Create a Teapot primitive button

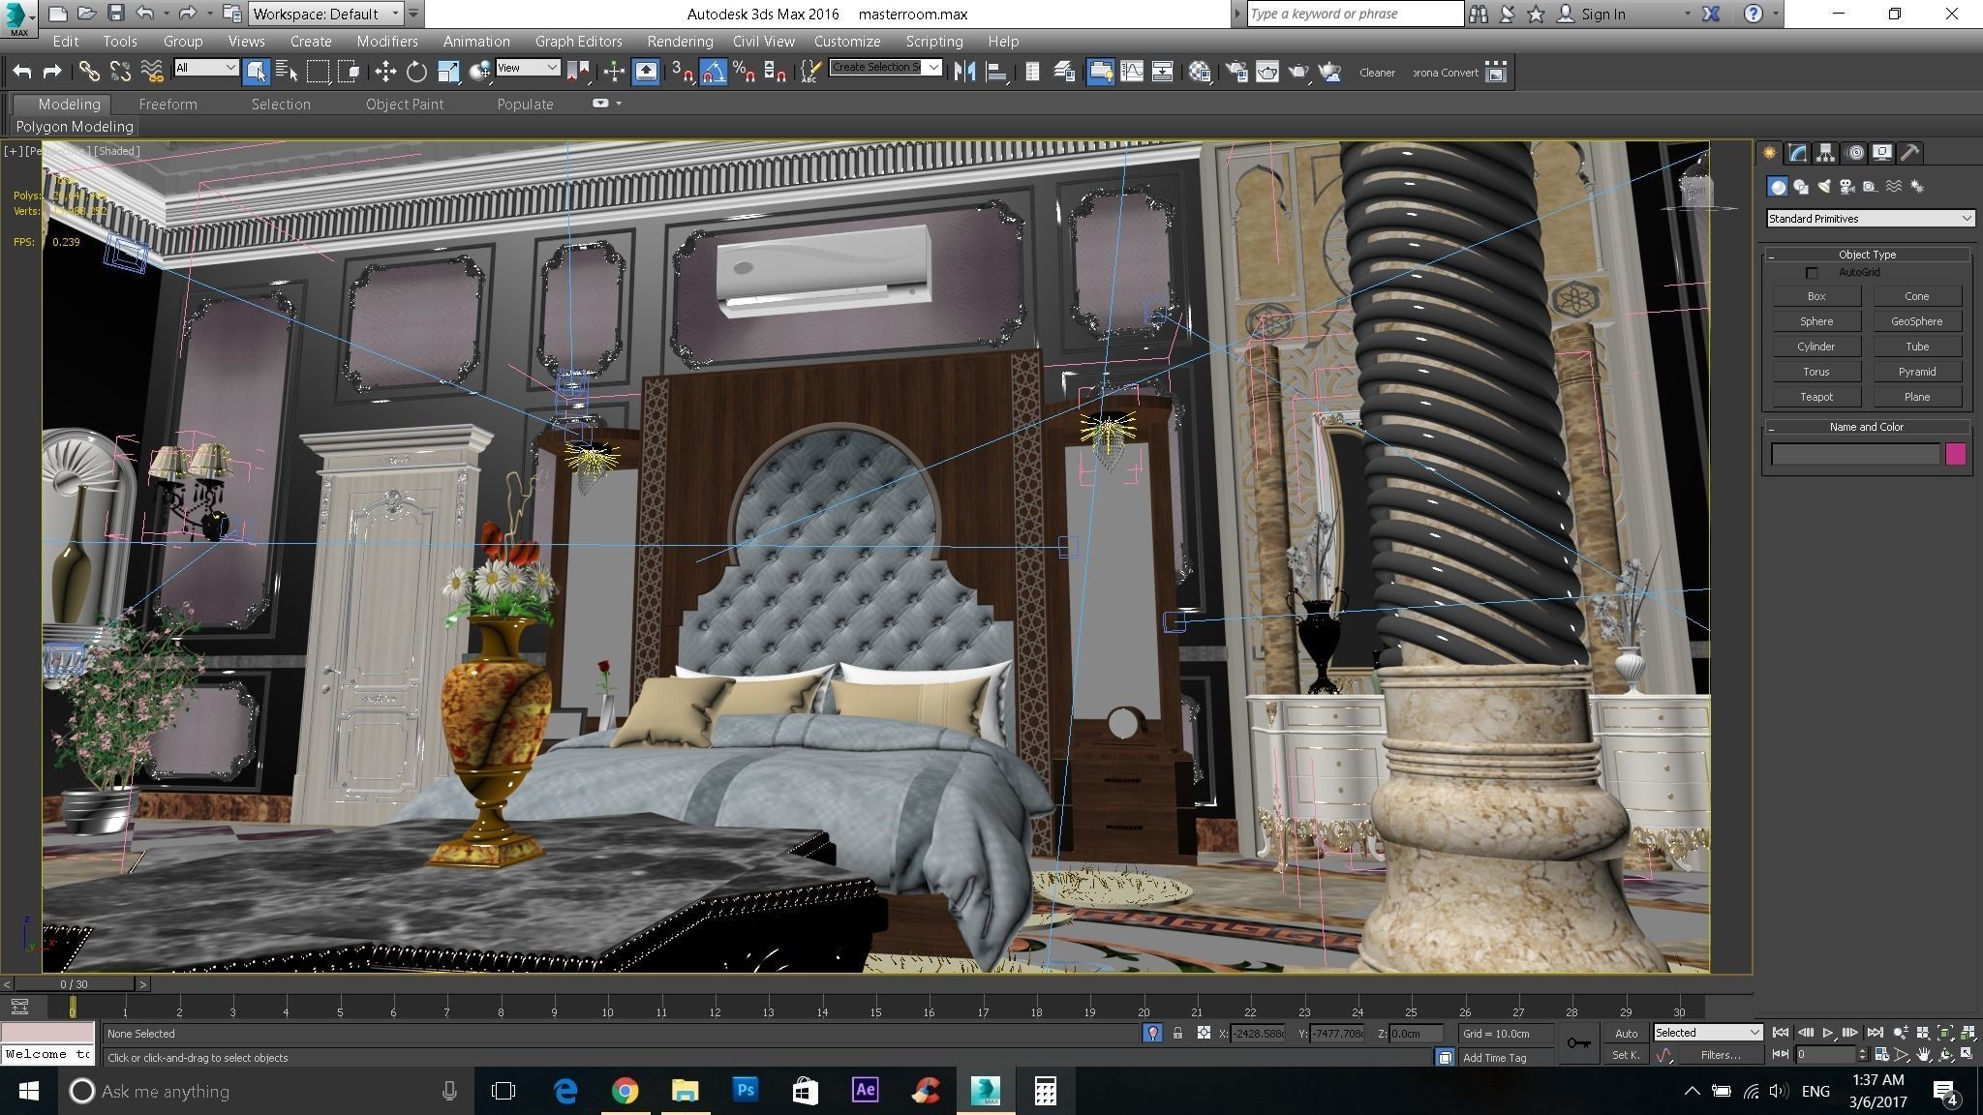pyautogui.click(x=1816, y=397)
